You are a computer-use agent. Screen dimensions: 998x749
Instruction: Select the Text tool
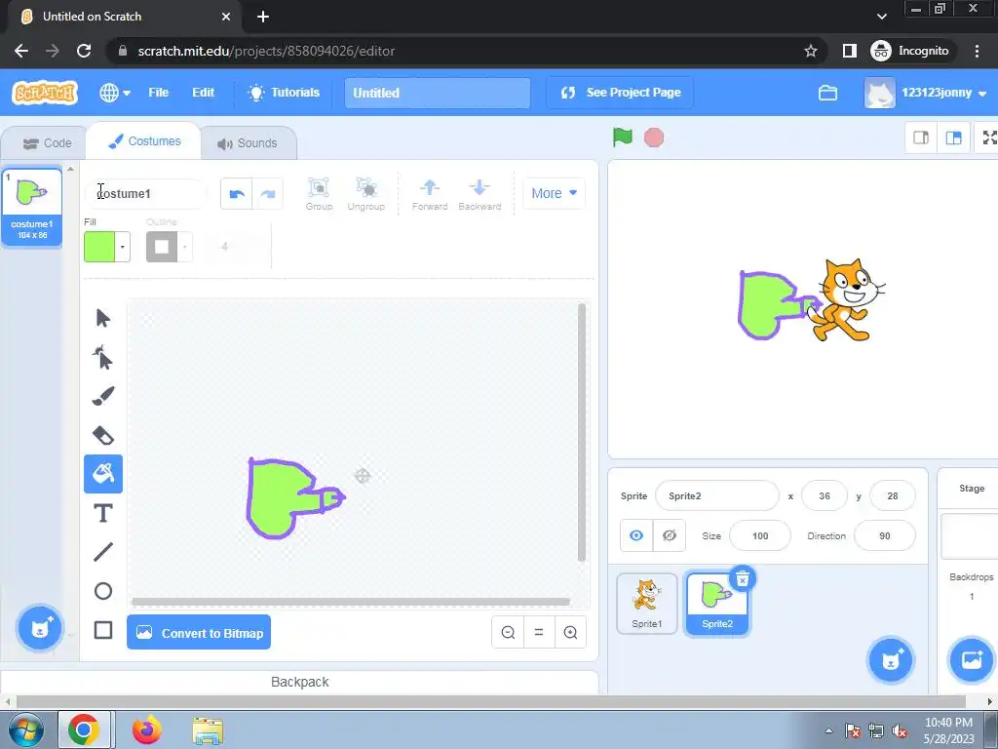click(x=103, y=513)
